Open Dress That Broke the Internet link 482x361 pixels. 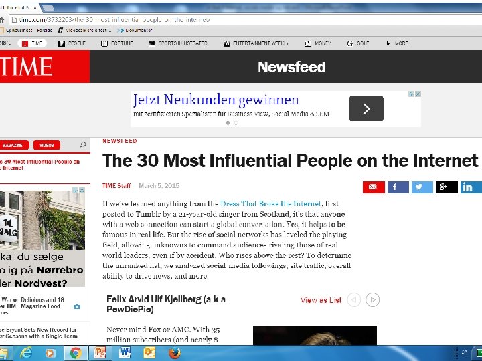click(270, 203)
